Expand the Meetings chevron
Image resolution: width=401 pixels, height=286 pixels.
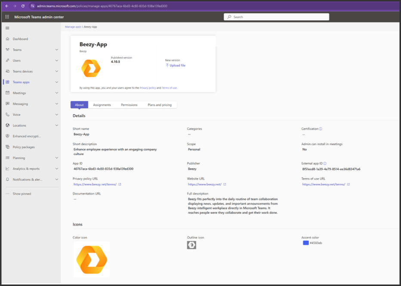pyautogui.click(x=57, y=93)
